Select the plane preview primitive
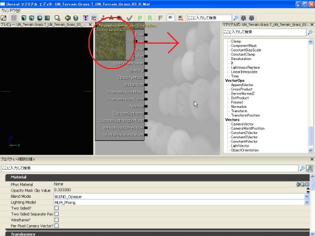The height and width of the screenshot is (236, 315). click(x=47, y=18)
